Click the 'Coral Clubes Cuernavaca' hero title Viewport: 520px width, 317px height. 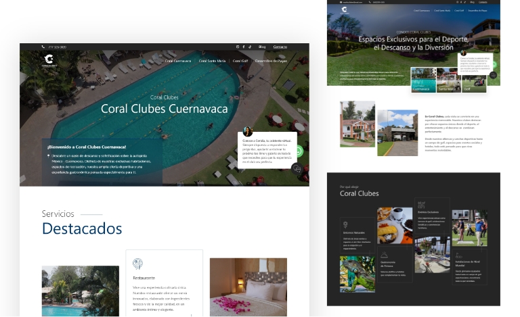tap(164, 109)
